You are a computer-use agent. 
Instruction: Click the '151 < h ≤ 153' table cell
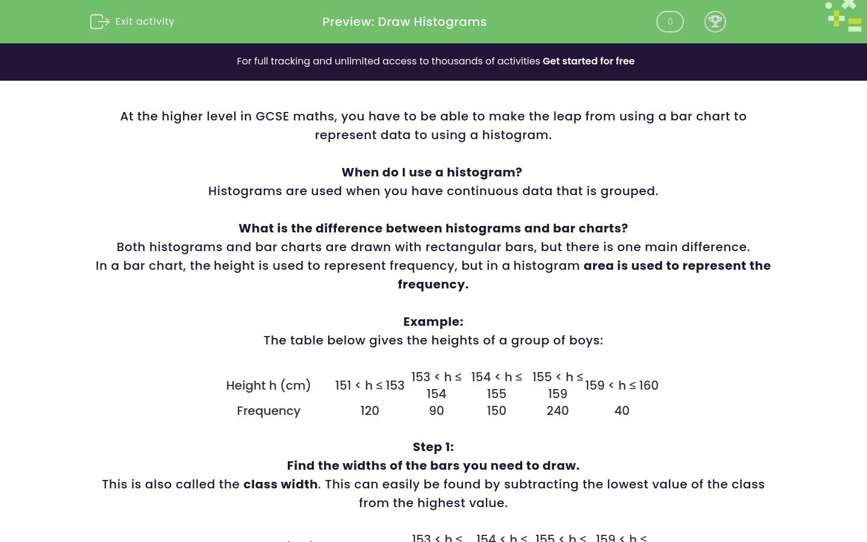coord(370,385)
